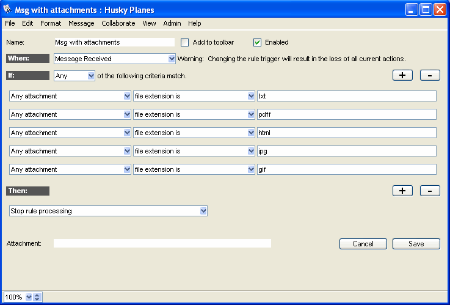Viewport: 450px width, 305px height.
Task: Click the Cancel button
Action: [363, 244]
